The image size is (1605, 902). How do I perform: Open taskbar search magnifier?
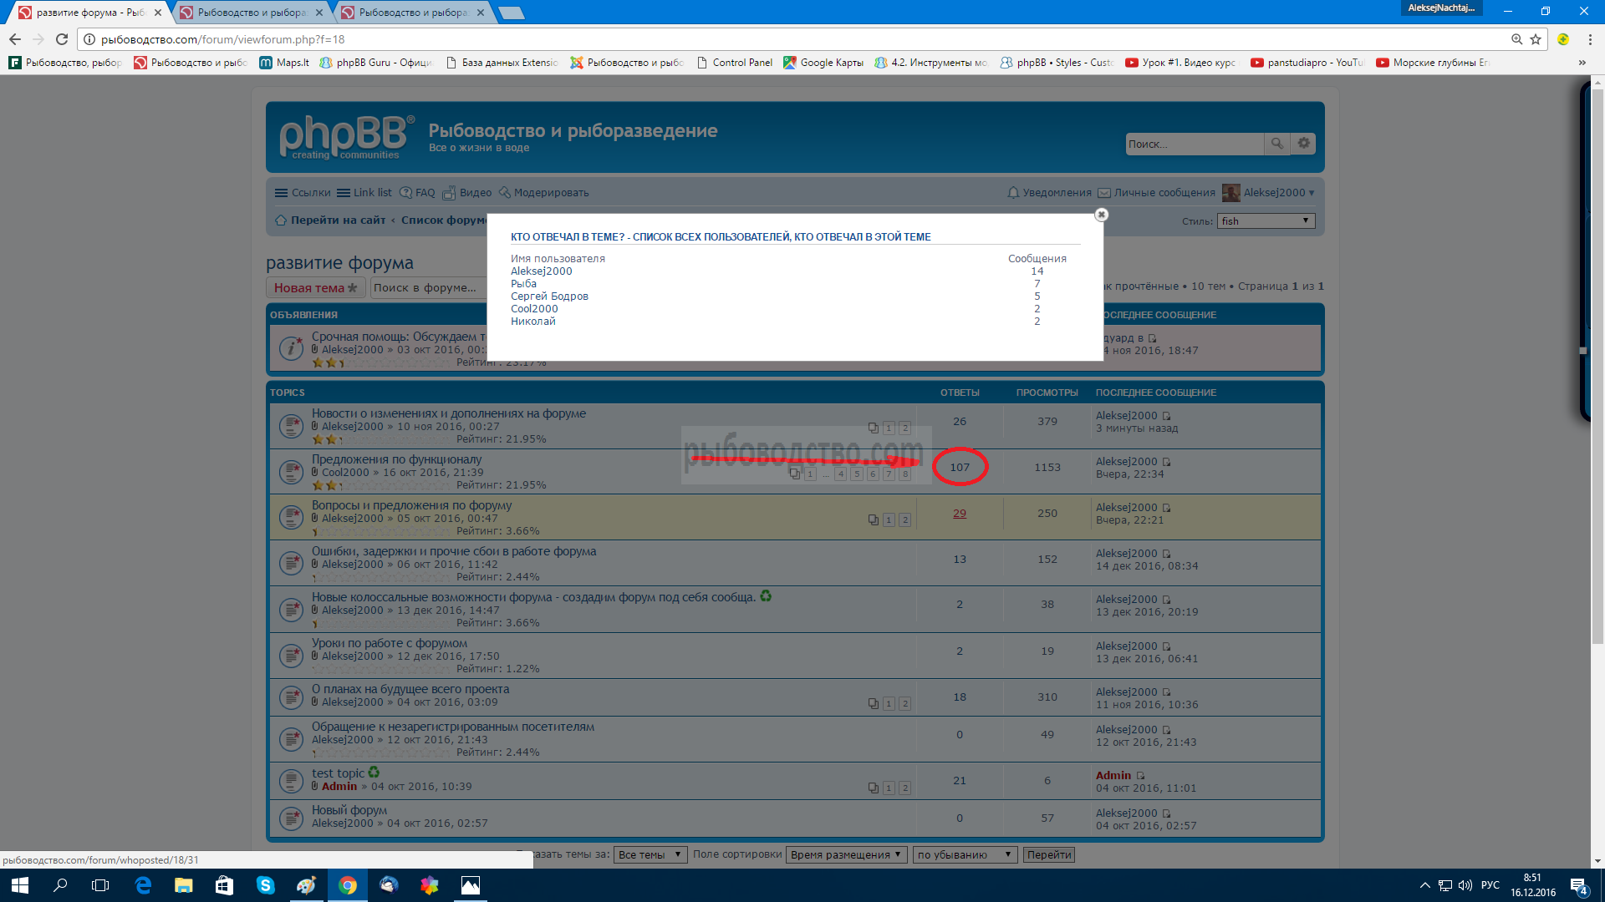(60, 885)
